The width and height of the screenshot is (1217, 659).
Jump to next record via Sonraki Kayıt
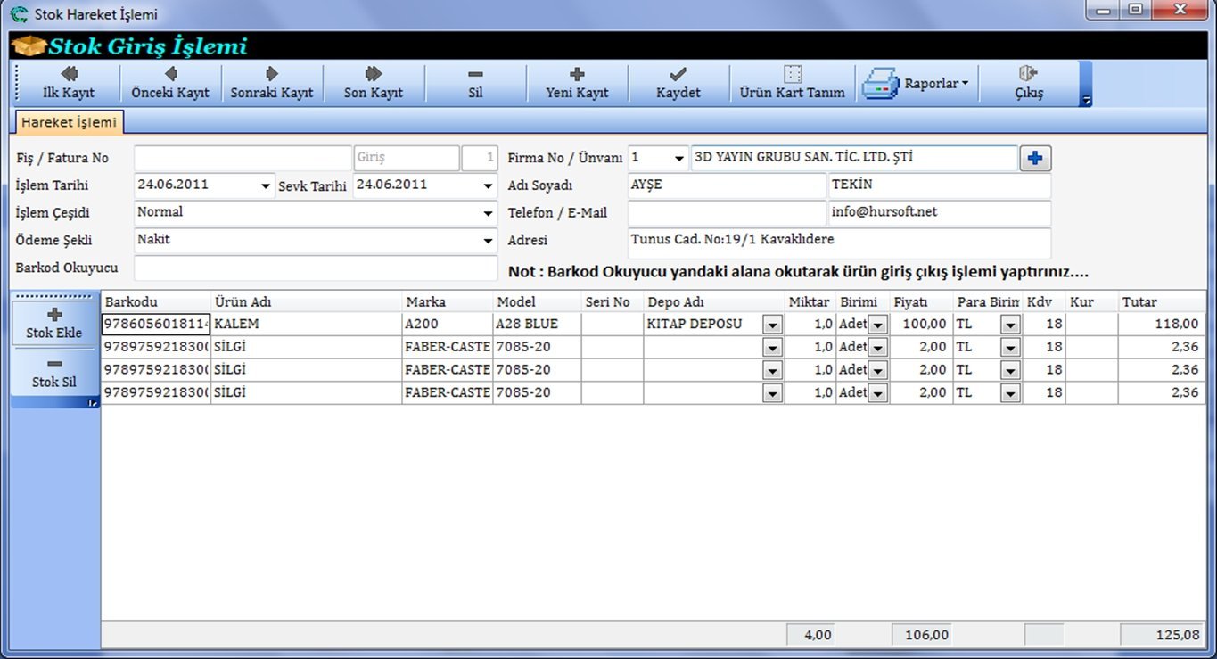(x=271, y=83)
